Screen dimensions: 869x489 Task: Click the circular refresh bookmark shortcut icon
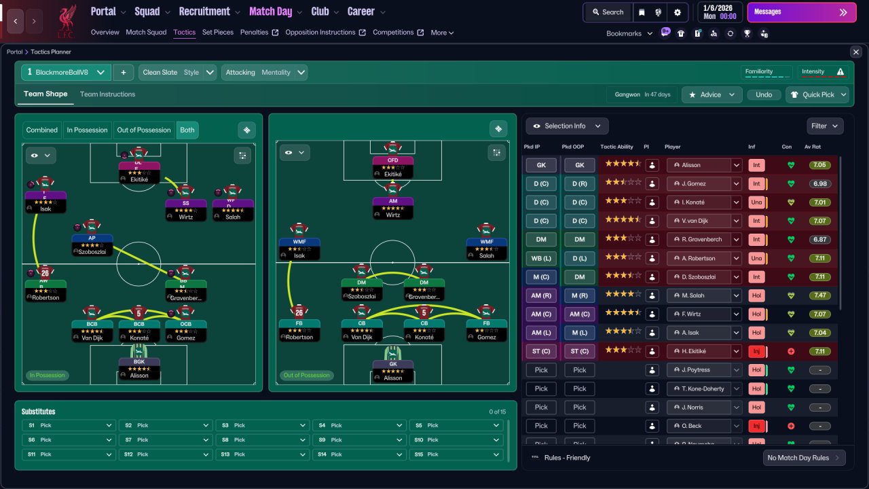click(x=731, y=33)
